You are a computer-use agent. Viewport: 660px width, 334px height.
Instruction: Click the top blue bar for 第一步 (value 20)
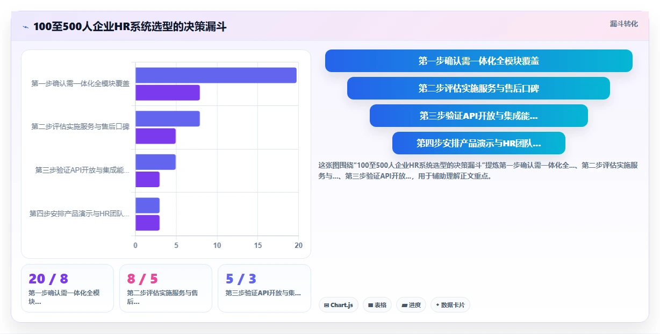[216, 75]
